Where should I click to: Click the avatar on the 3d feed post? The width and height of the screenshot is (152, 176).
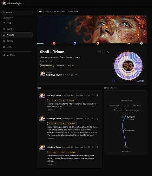click(42, 147)
